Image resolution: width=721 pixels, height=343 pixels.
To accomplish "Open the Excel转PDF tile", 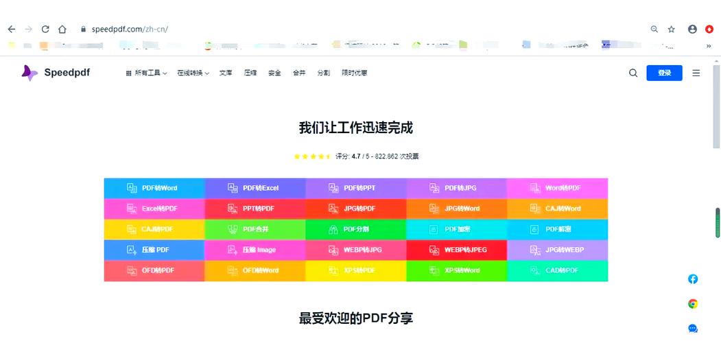I will 154,209.
